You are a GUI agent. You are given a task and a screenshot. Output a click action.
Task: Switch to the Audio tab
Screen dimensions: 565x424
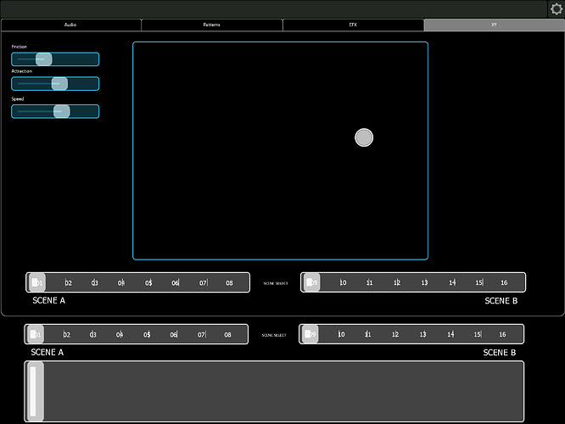pyautogui.click(x=70, y=25)
